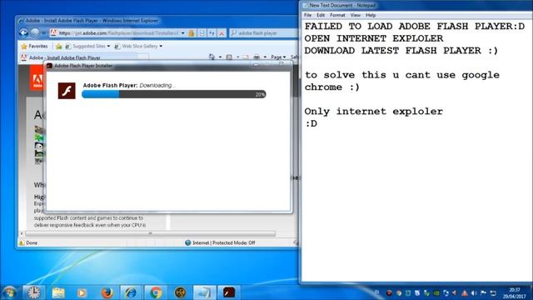533x300 pixels.
Task: Click the Adobe logo on the webpage
Action: pyautogui.click(x=37, y=78)
